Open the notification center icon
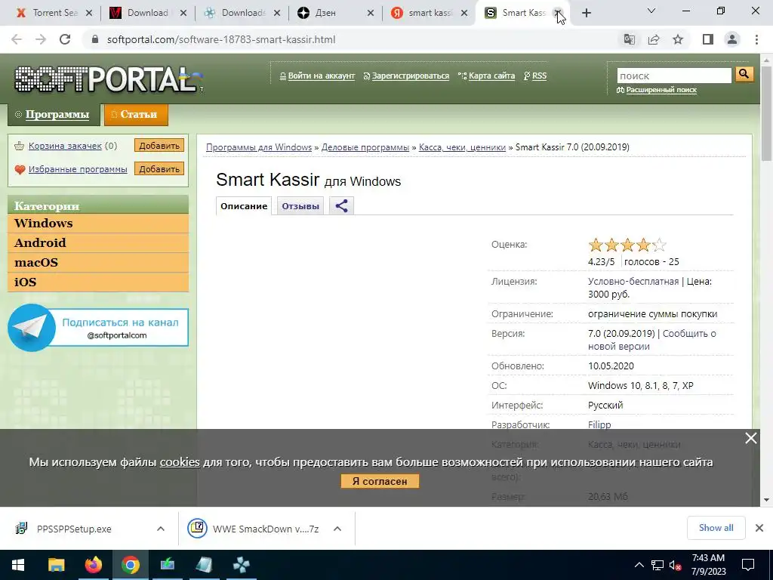Image resolution: width=773 pixels, height=580 pixels. (x=748, y=565)
